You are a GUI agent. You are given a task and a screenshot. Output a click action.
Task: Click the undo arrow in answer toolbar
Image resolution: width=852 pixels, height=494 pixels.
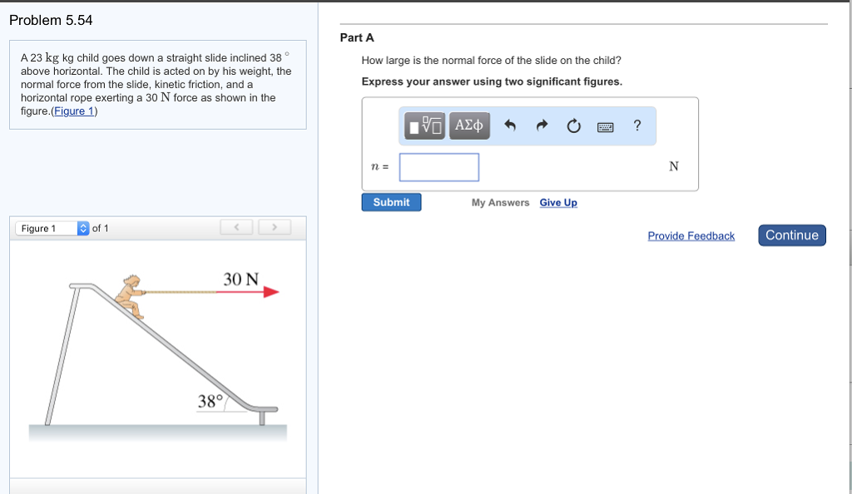click(x=511, y=126)
